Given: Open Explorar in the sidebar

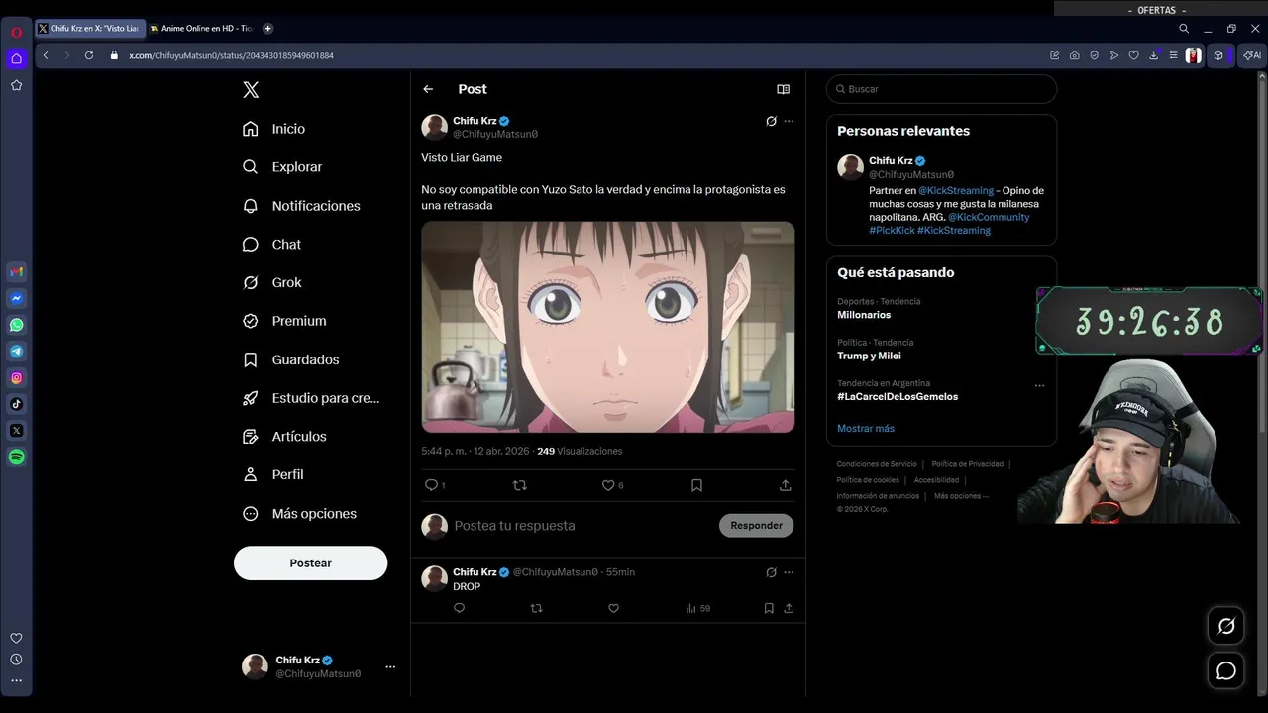Looking at the screenshot, I should coord(283,167).
